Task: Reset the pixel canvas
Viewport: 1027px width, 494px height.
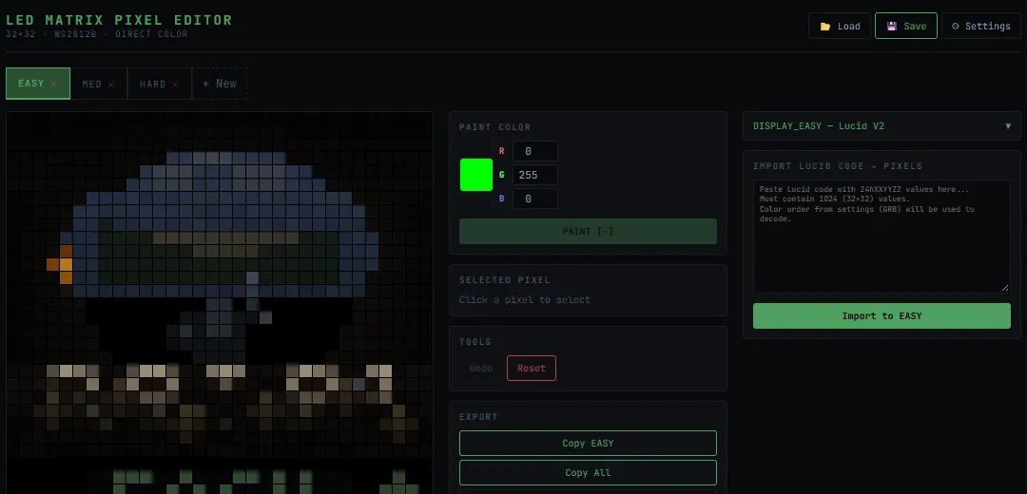Action: coord(532,368)
